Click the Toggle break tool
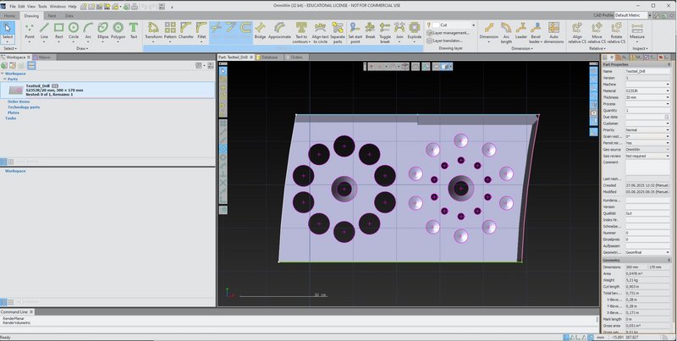677x341 pixels. coord(384,30)
